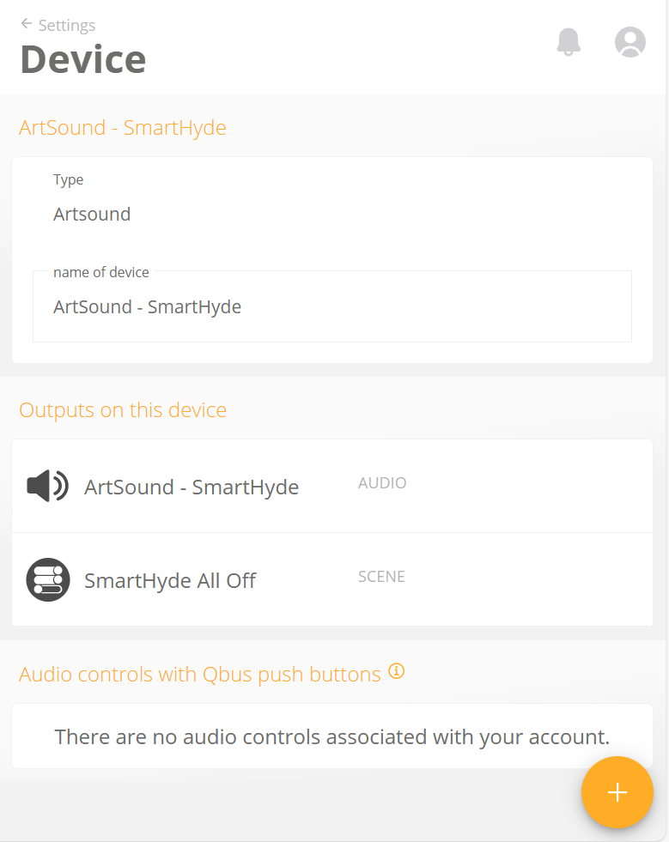Click the Type field label
The width and height of the screenshot is (669, 842).
coord(68,180)
